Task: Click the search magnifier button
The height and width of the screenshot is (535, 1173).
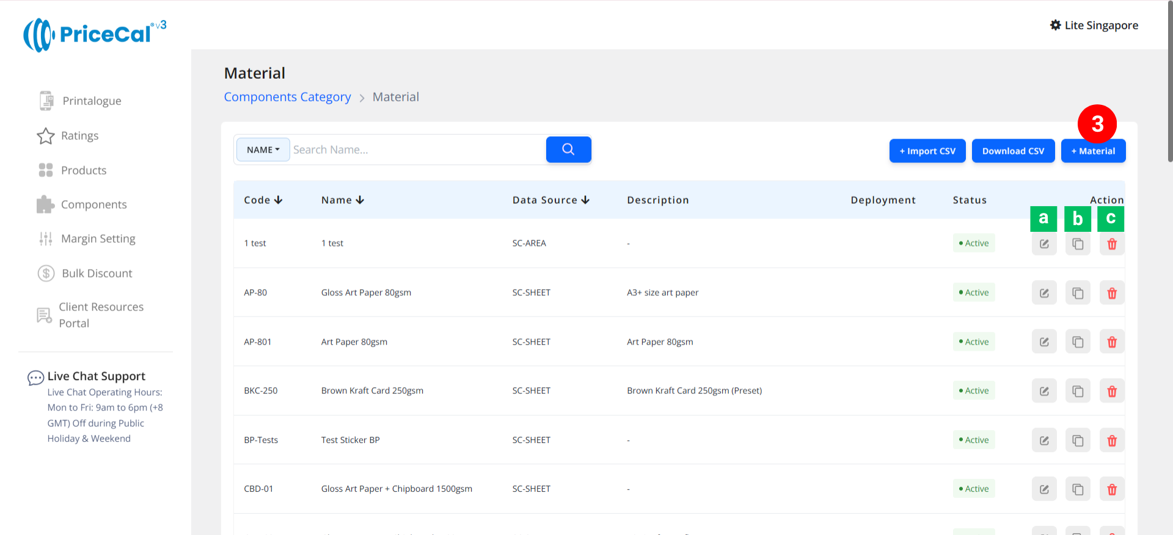Action: pos(568,149)
